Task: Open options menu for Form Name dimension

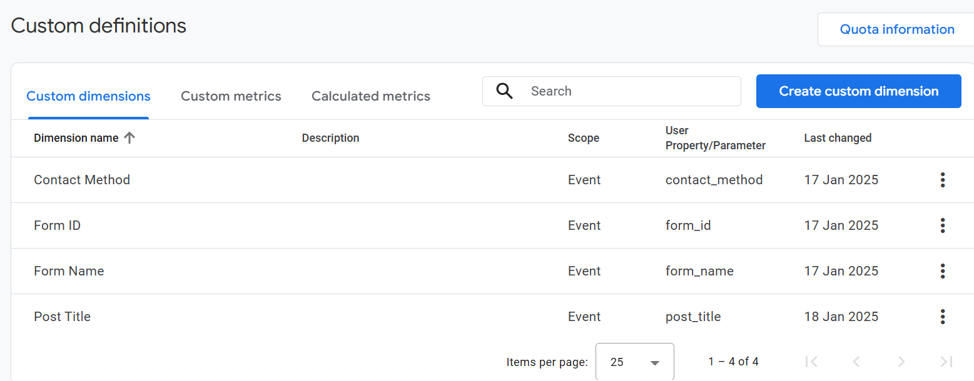Action: [x=943, y=271]
